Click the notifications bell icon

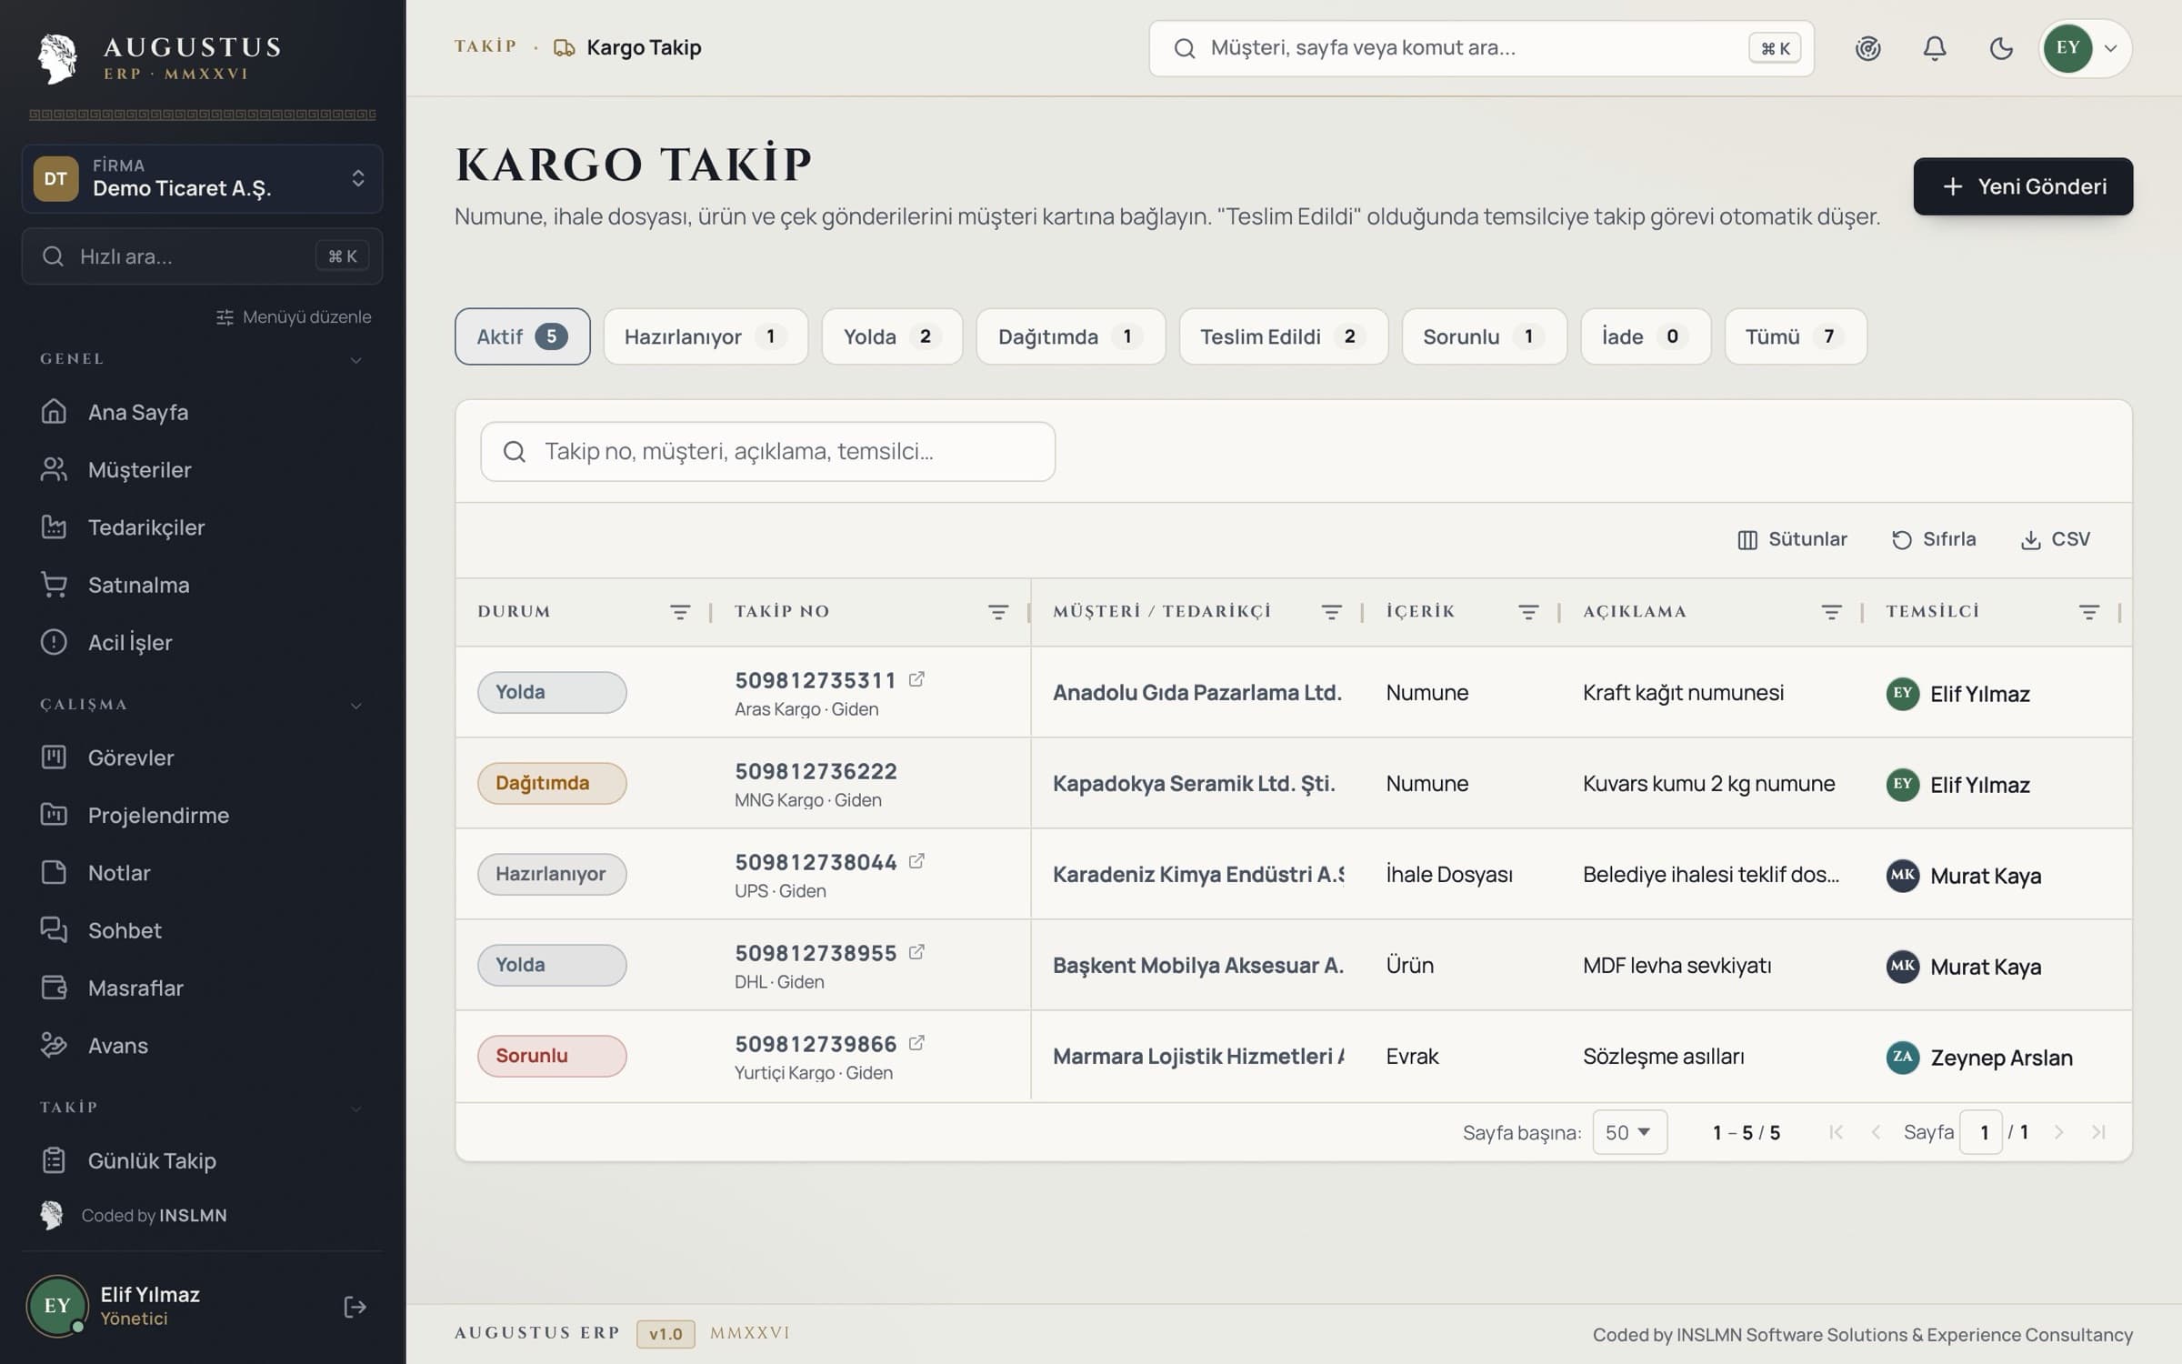pos(1935,48)
